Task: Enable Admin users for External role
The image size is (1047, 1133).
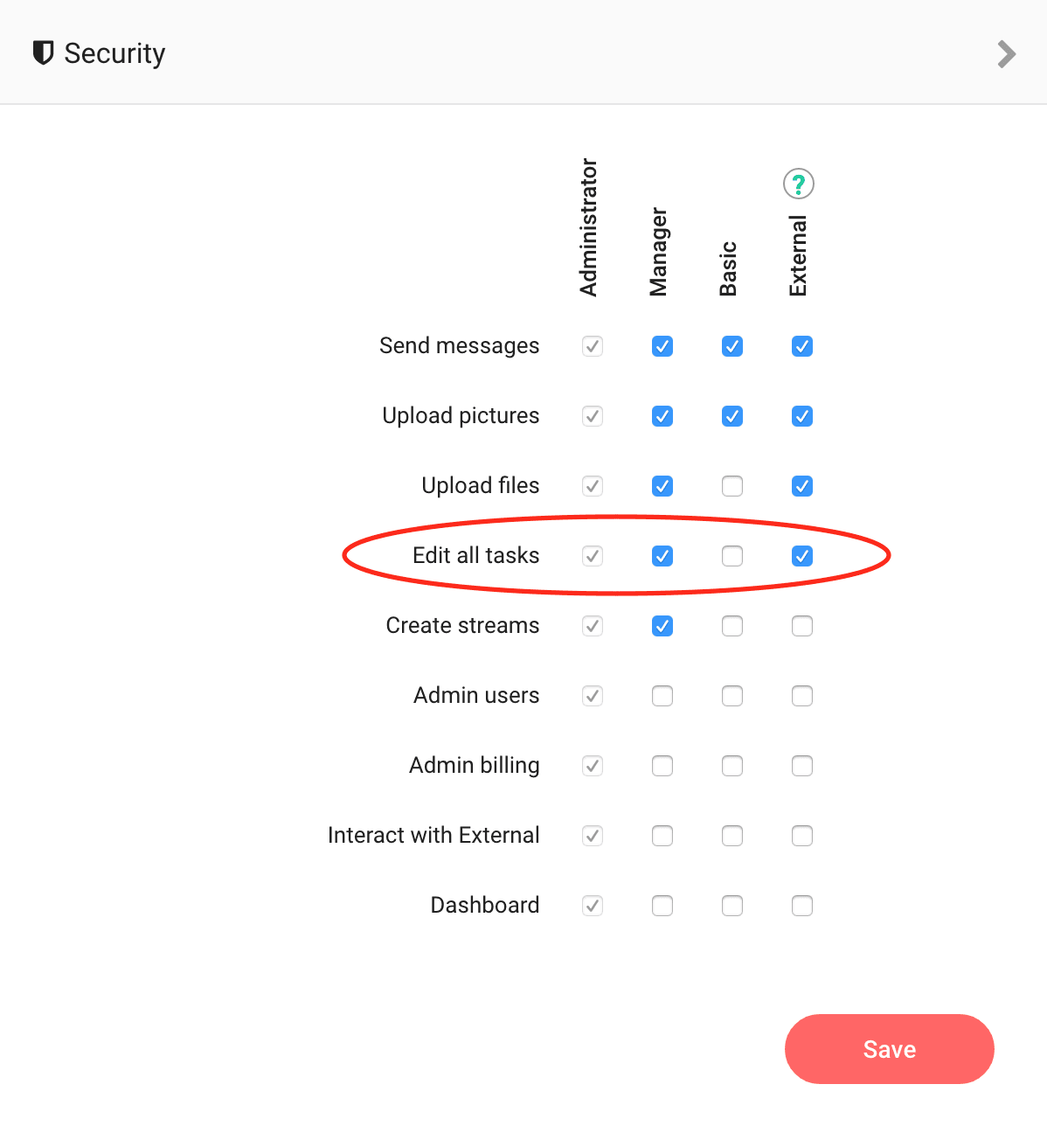Action: (x=802, y=696)
